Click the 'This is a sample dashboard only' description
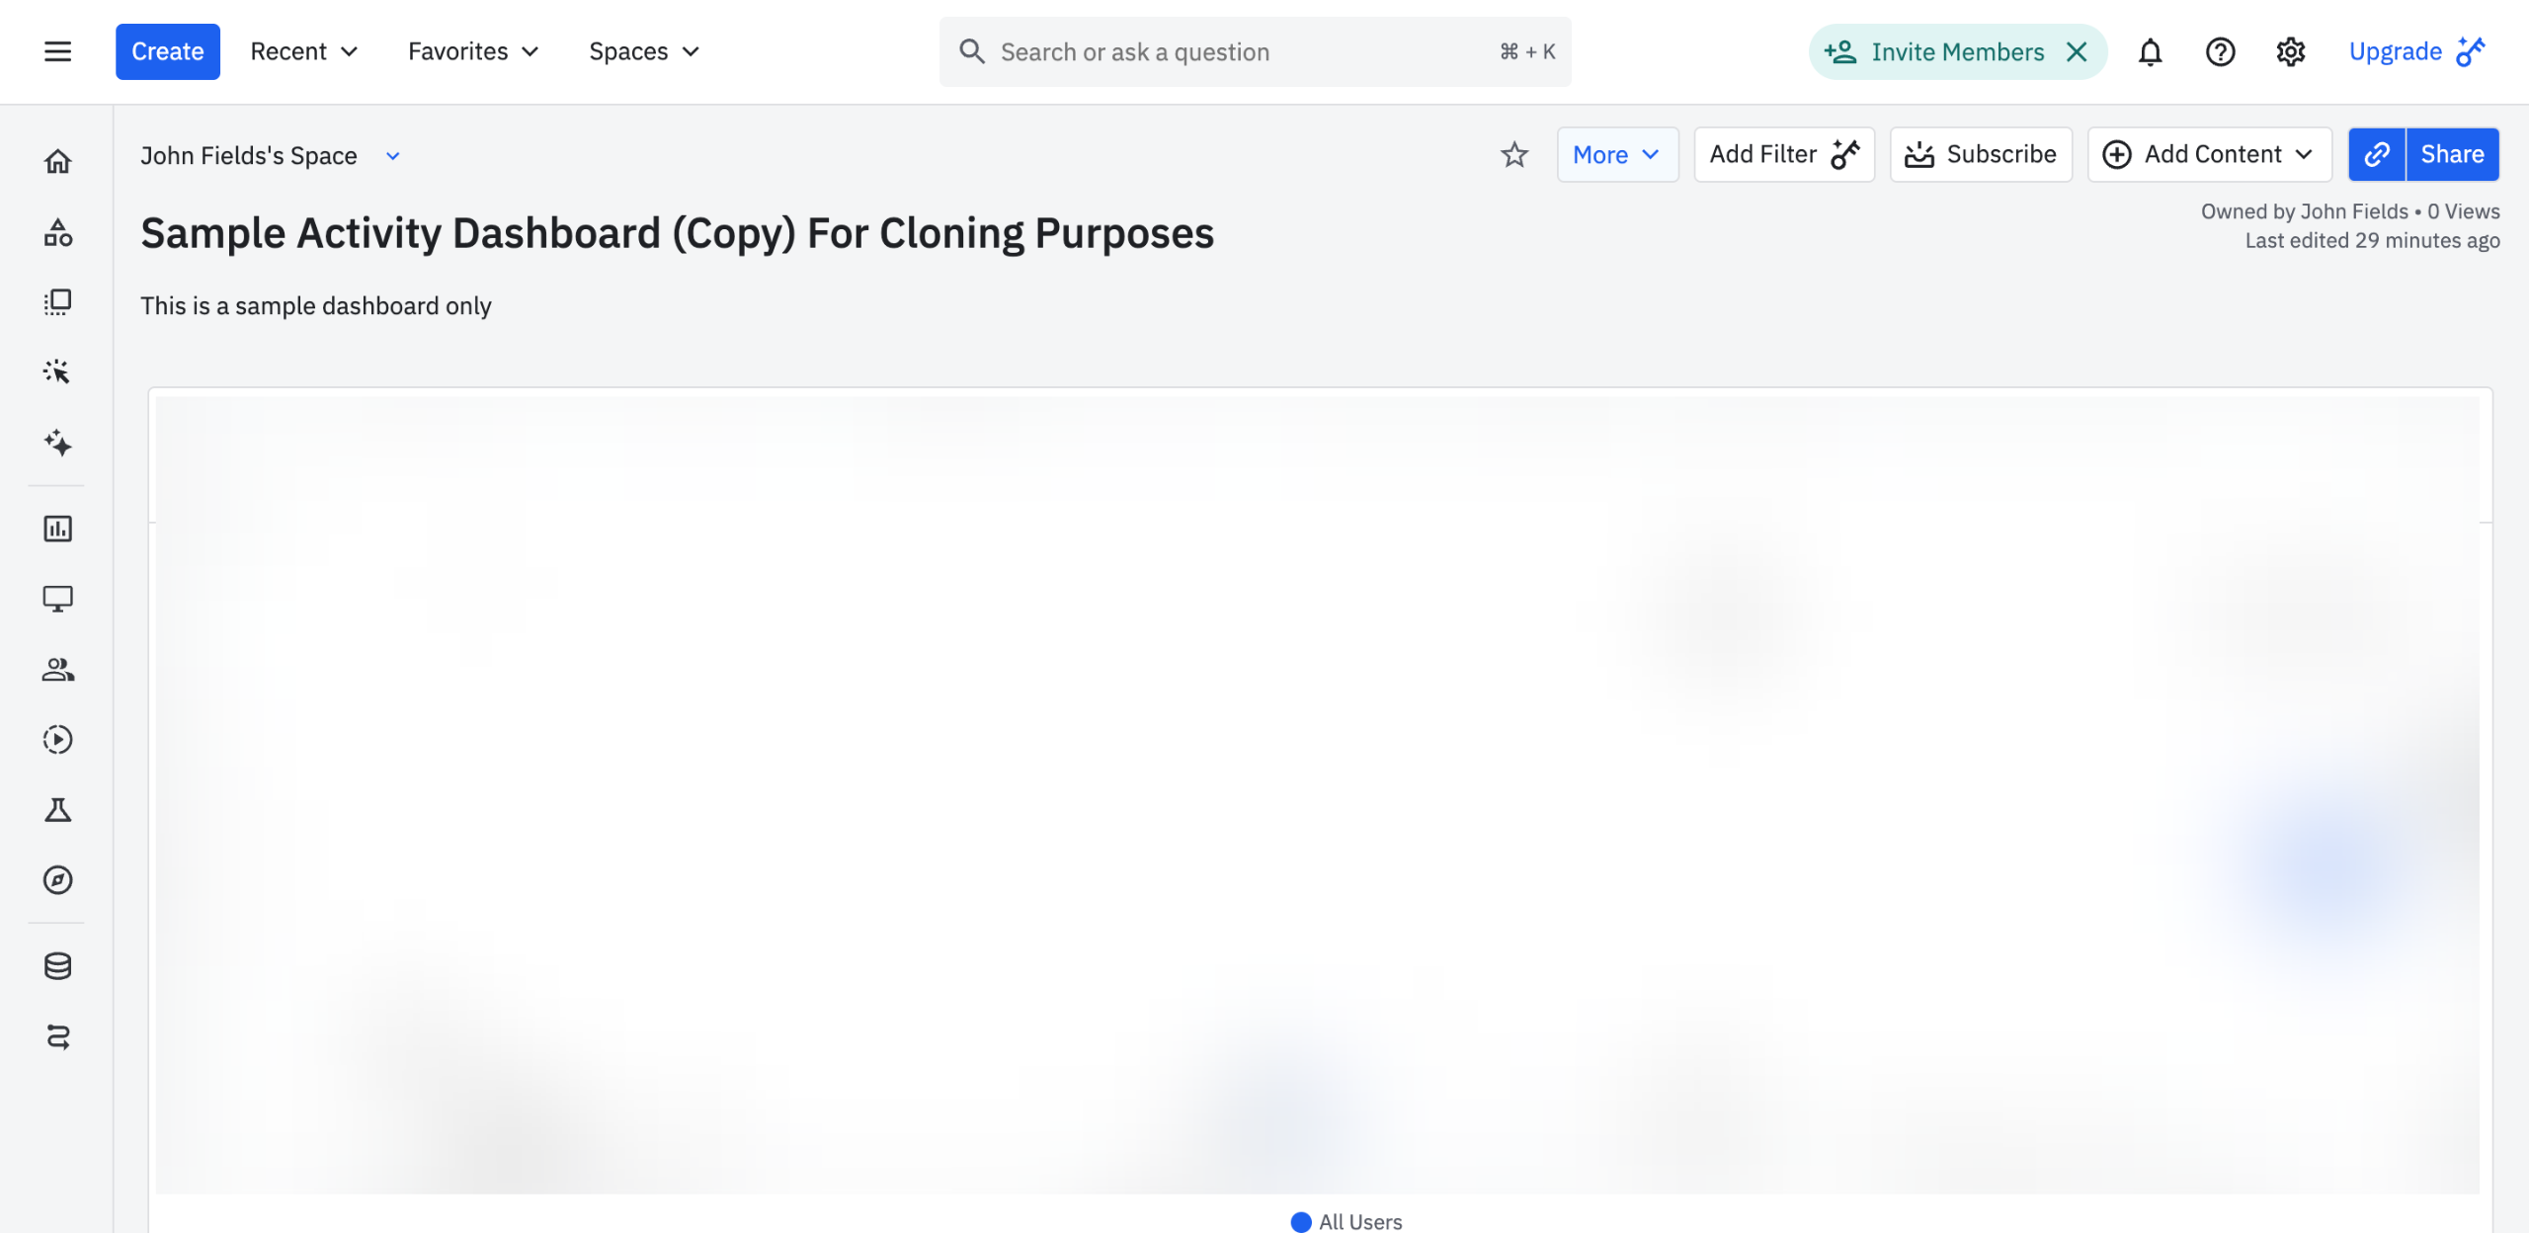Image resolution: width=2529 pixels, height=1233 pixels. point(316,305)
